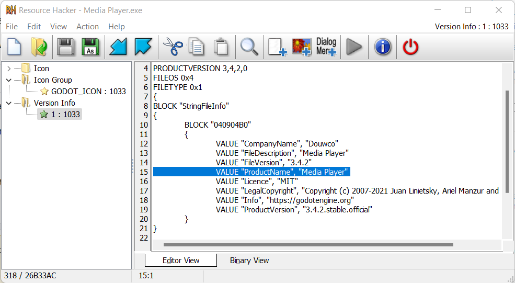Click the green star beside 1 : 1033
Image resolution: width=515 pixels, height=283 pixels.
(44, 115)
